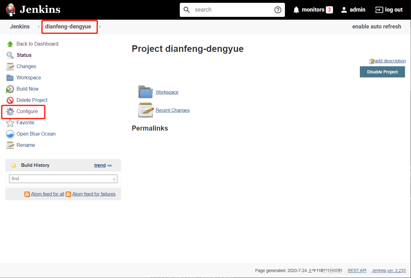Choose Rename in the sidebar
The image size is (411, 278).
(26, 145)
